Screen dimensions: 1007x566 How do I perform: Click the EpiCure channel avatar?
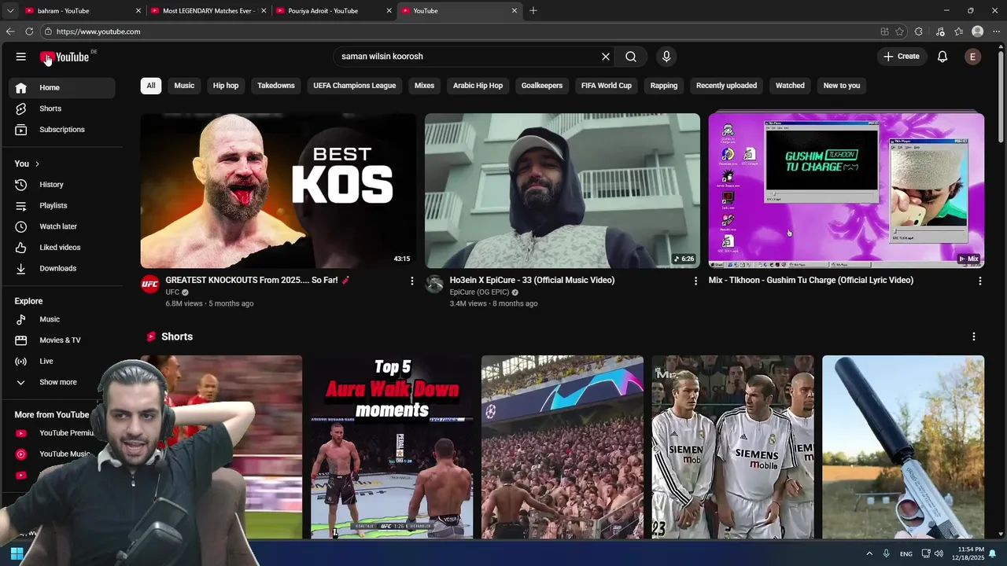[x=434, y=284]
